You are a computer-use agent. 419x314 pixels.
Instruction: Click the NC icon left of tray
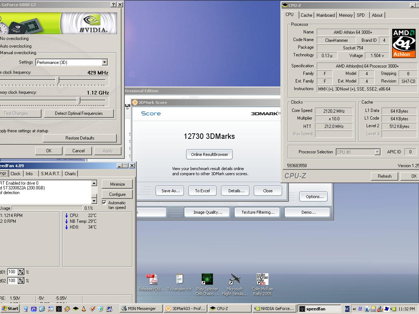pyautogui.click(x=347, y=309)
